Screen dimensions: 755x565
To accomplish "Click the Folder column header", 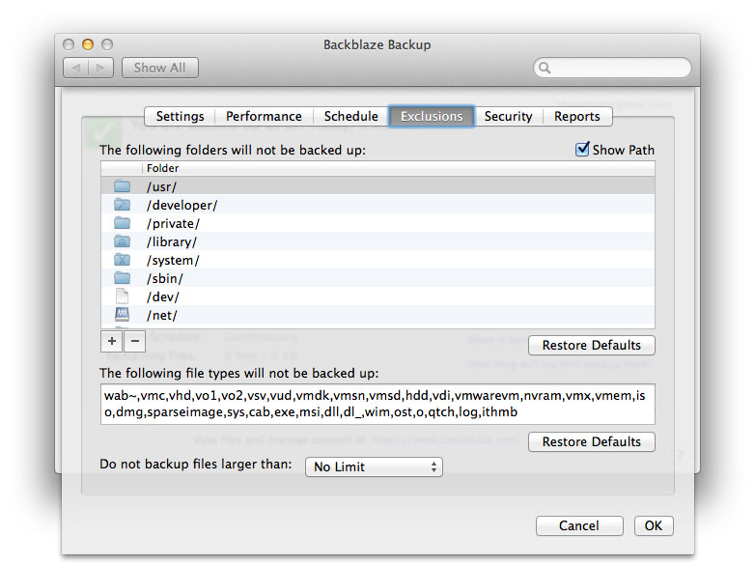I will coord(398,168).
